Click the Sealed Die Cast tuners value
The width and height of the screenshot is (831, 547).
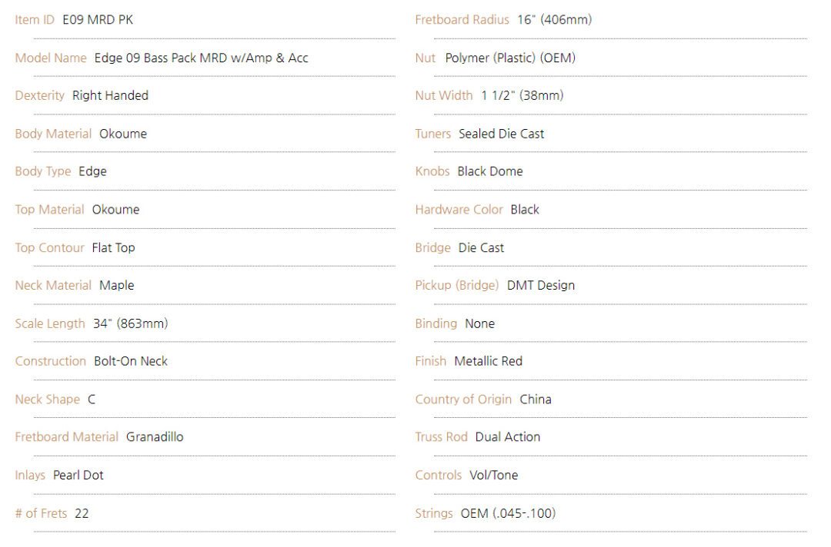(501, 134)
